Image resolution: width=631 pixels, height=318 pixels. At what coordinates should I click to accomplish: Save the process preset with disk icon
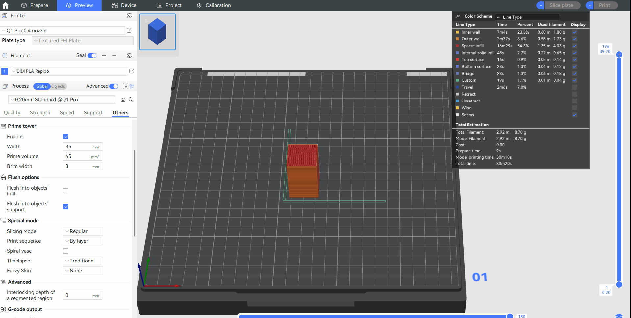pyautogui.click(x=123, y=100)
